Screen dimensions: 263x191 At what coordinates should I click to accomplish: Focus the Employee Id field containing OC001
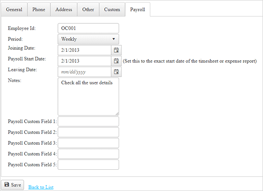(x=88, y=28)
